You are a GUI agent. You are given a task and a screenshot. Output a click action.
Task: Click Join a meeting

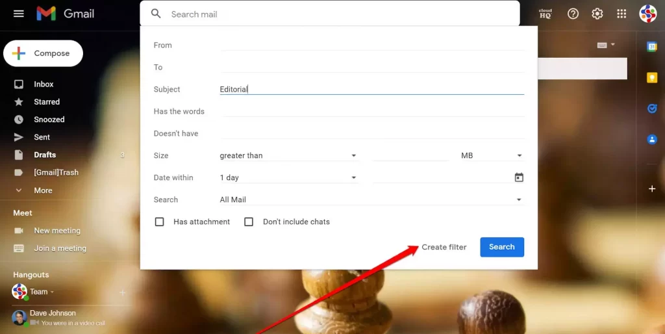pyautogui.click(x=60, y=248)
